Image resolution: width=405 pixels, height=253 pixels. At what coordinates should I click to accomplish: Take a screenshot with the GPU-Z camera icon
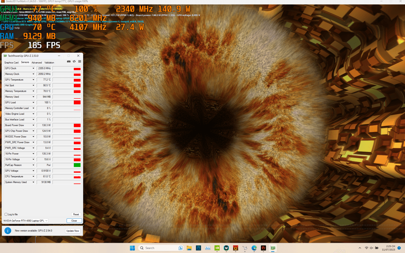tap(69, 61)
